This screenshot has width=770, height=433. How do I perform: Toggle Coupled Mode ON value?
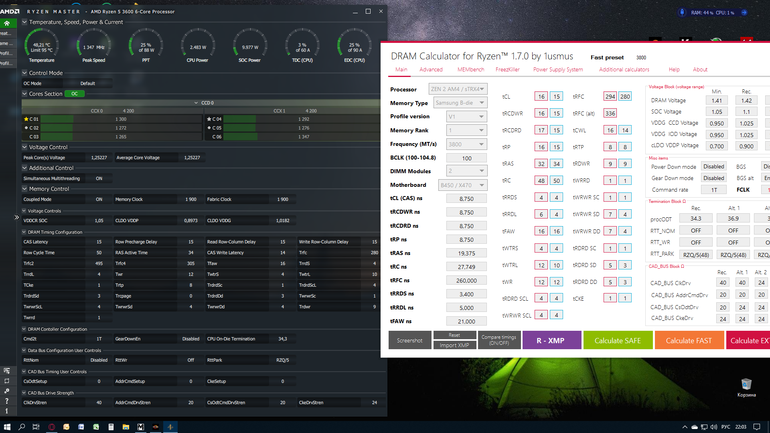(99, 199)
